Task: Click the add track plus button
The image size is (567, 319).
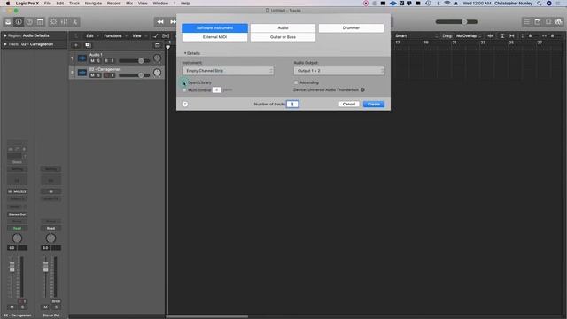Action: click(x=76, y=45)
